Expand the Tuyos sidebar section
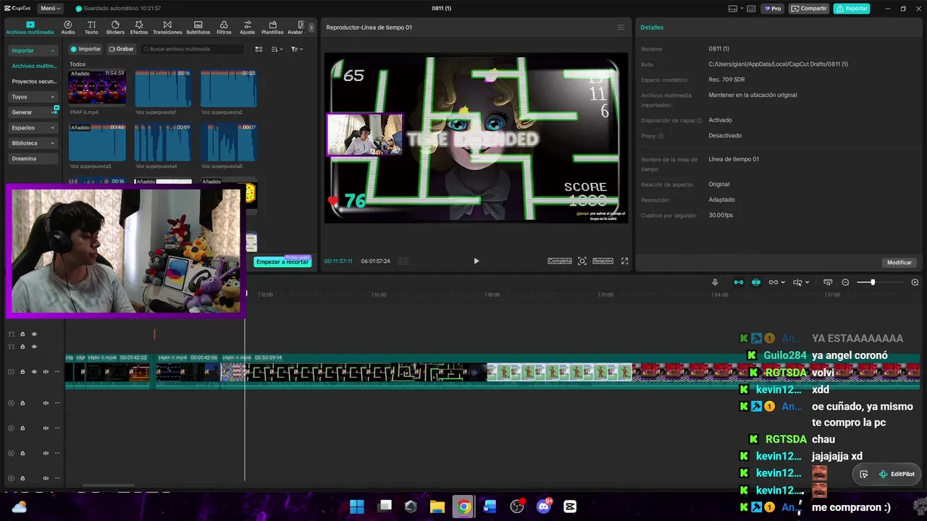Screen dimensions: 927x521 [x=33, y=97]
